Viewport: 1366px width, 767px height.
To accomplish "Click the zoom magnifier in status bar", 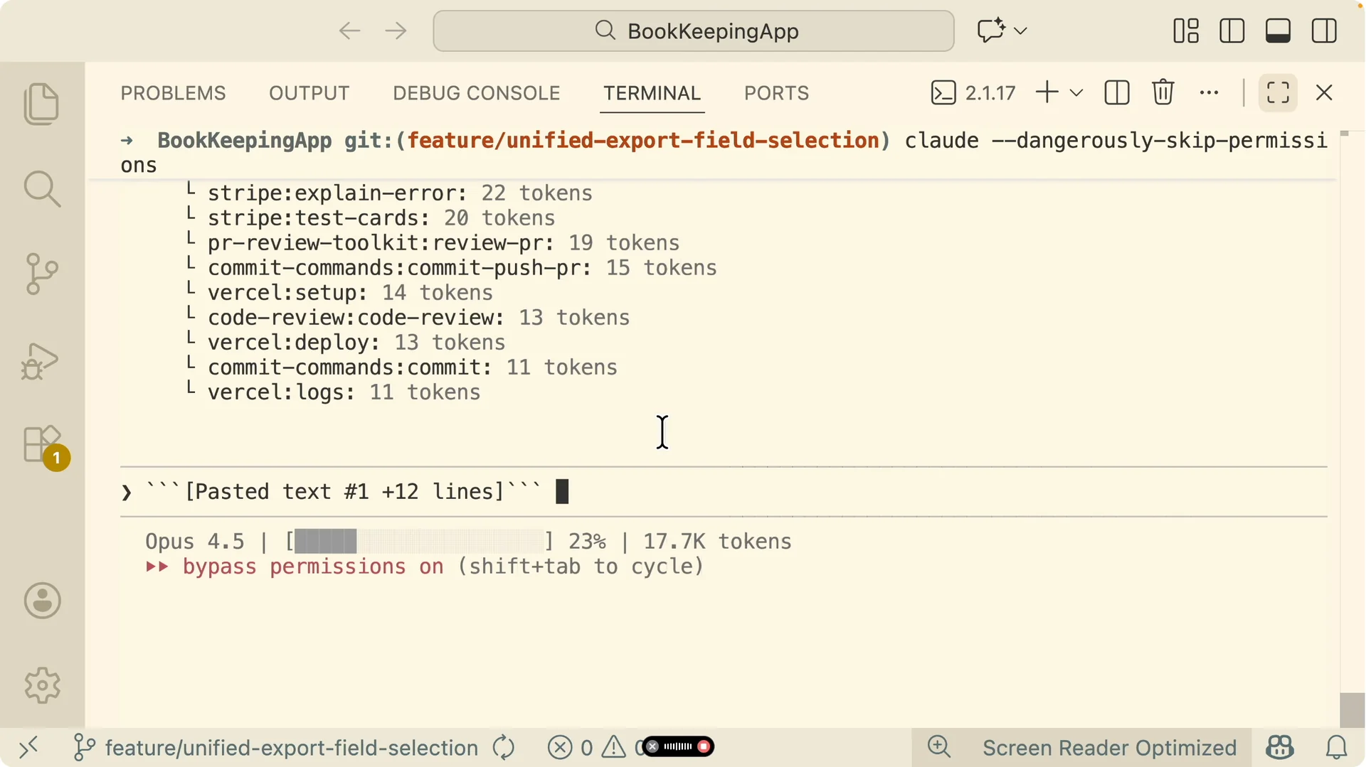I will (x=939, y=747).
